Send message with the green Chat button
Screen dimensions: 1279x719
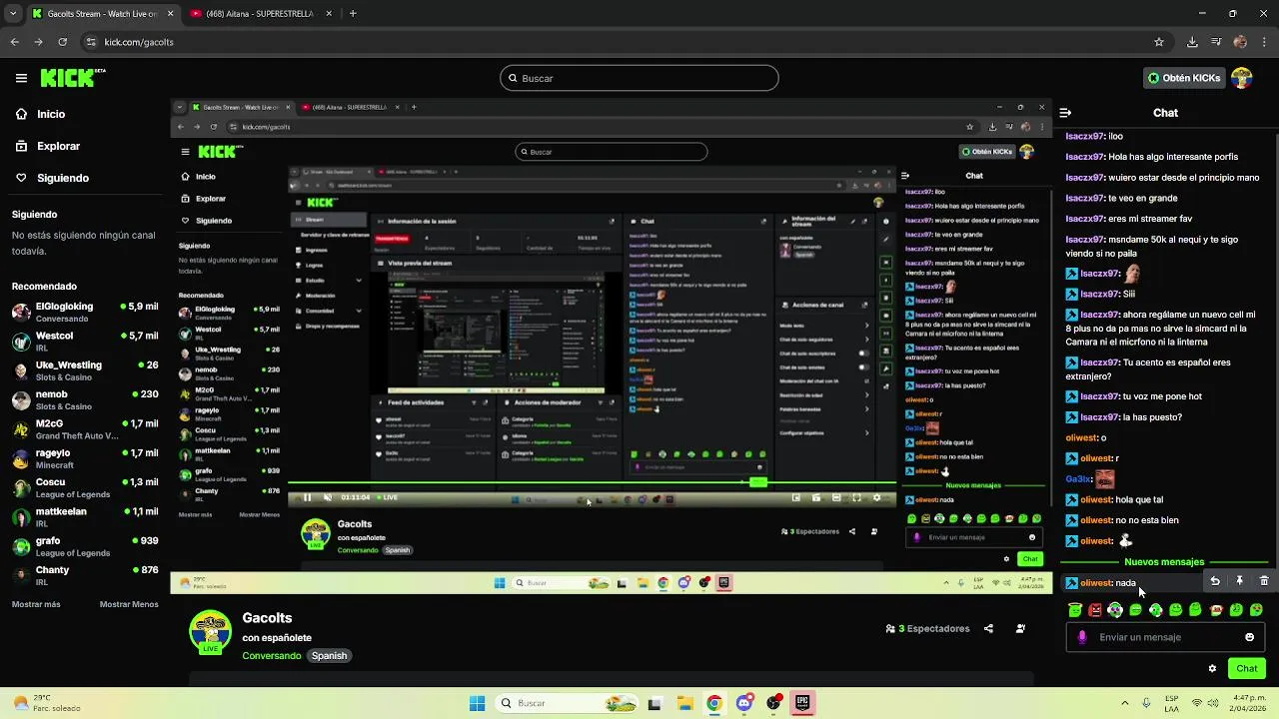[x=1246, y=669]
